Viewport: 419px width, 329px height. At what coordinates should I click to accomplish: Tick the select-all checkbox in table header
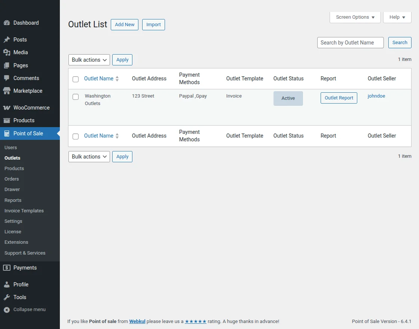click(76, 79)
